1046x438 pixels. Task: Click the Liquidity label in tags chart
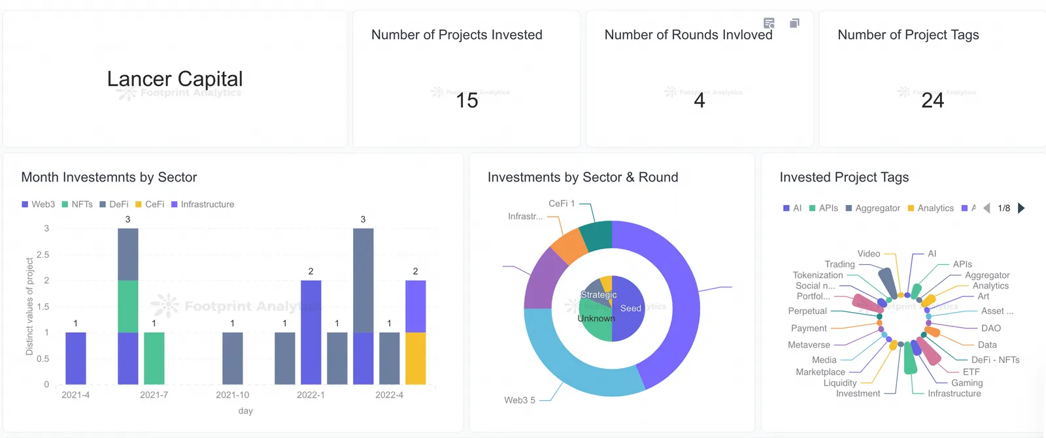coord(840,383)
